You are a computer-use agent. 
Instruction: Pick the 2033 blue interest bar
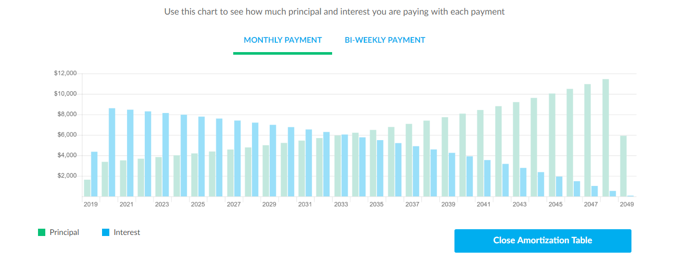[345, 166]
